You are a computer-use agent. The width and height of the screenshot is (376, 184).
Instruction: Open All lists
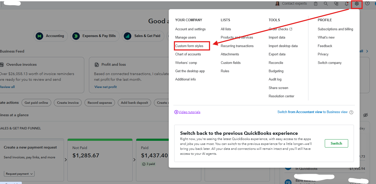(x=226, y=29)
